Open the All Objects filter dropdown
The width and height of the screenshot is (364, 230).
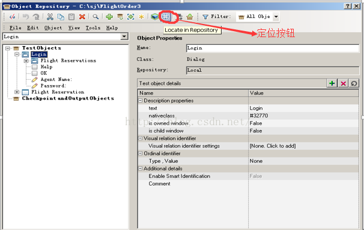coord(276,17)
